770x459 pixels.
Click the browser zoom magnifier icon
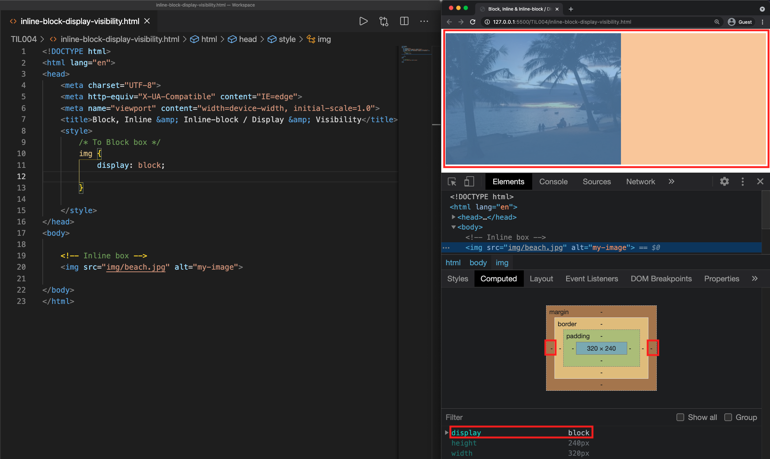coord(717,22)
